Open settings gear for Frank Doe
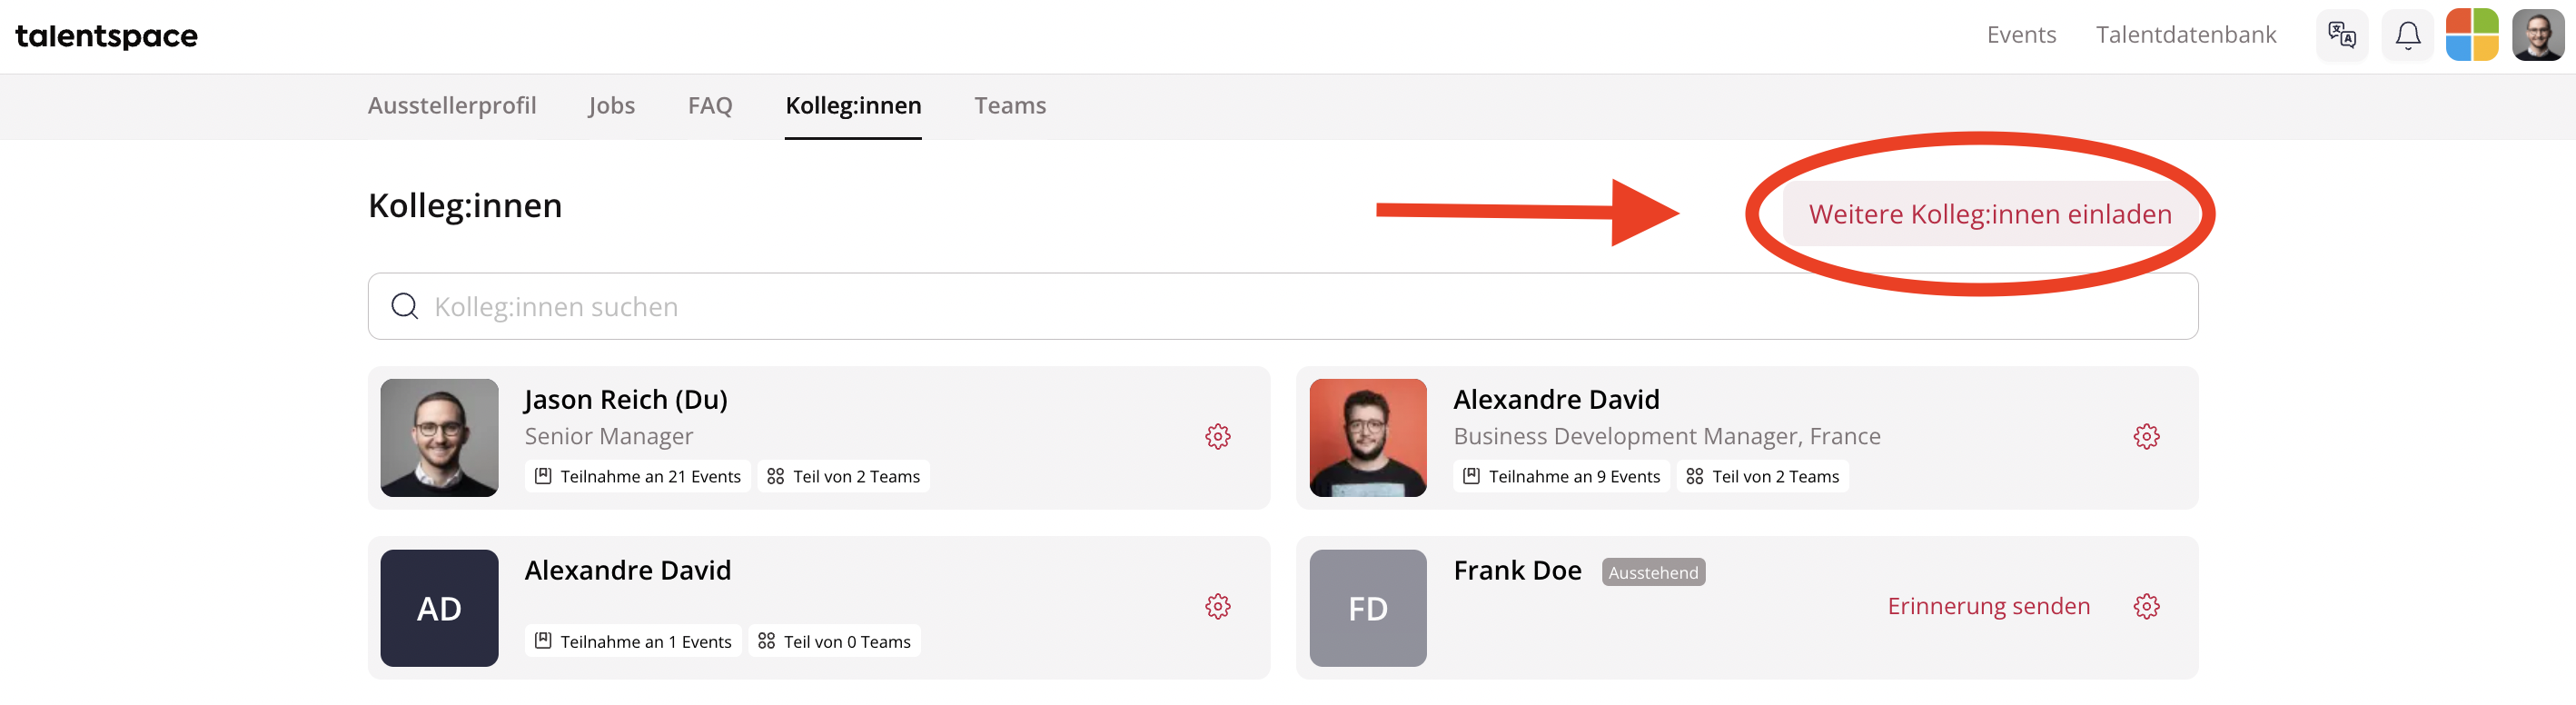 [x=2146, y=607]
